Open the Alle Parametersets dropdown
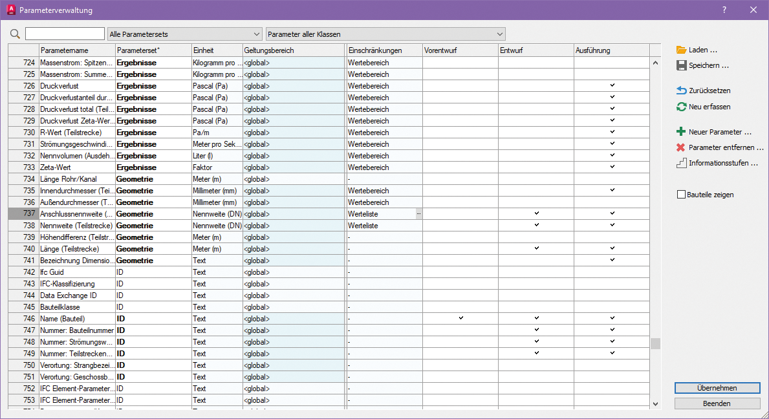The image size is (769, 419). [184, 34]
